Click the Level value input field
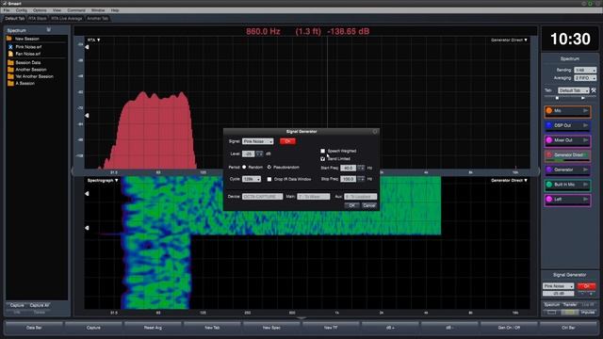 [249, 153]
